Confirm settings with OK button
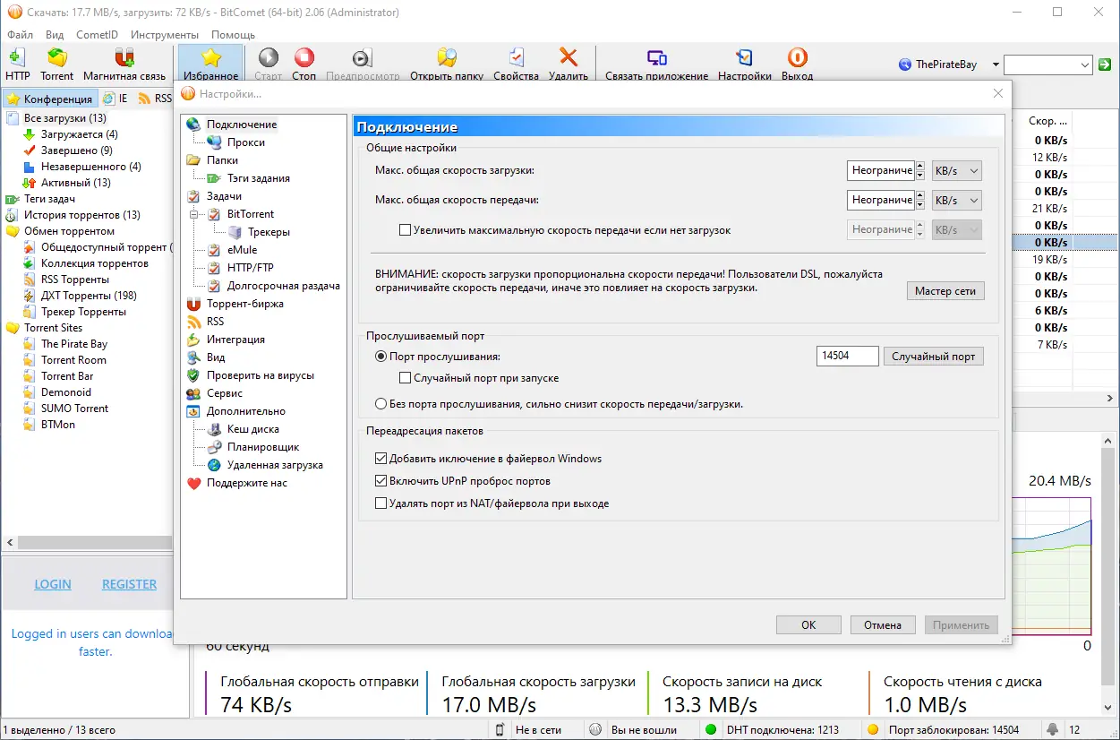This screenshot has width=1120, height=740. tap(808, 625)
